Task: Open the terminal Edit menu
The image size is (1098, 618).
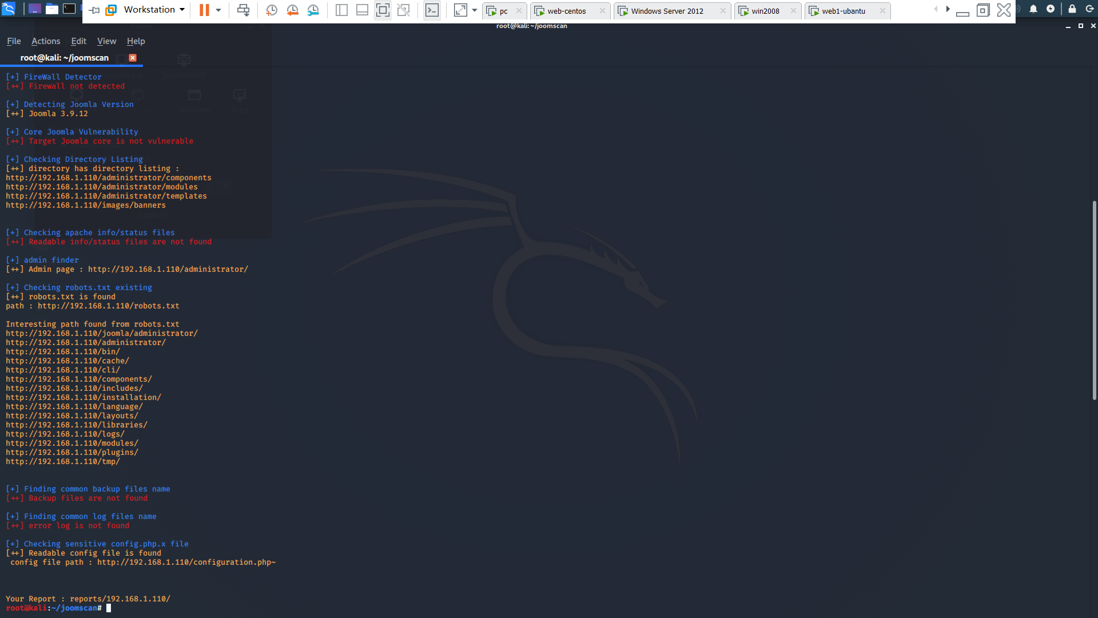Action: click(78, 41)
